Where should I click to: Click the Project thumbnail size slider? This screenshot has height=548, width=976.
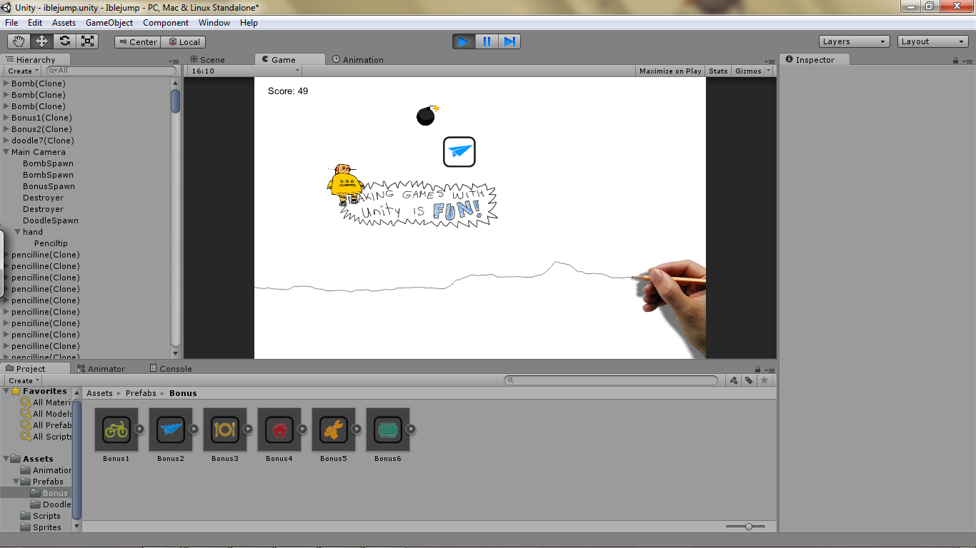click(745, 527)
